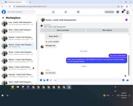Open the Groups icon in top navigation
The height and width of the screenshot is (106, 133).
pyautogui.click(x=78, y=12)
